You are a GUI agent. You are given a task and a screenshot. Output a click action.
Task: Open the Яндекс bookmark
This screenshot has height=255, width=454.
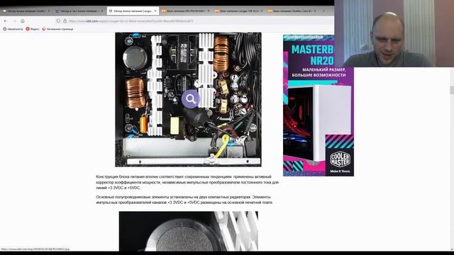[33, 29]
